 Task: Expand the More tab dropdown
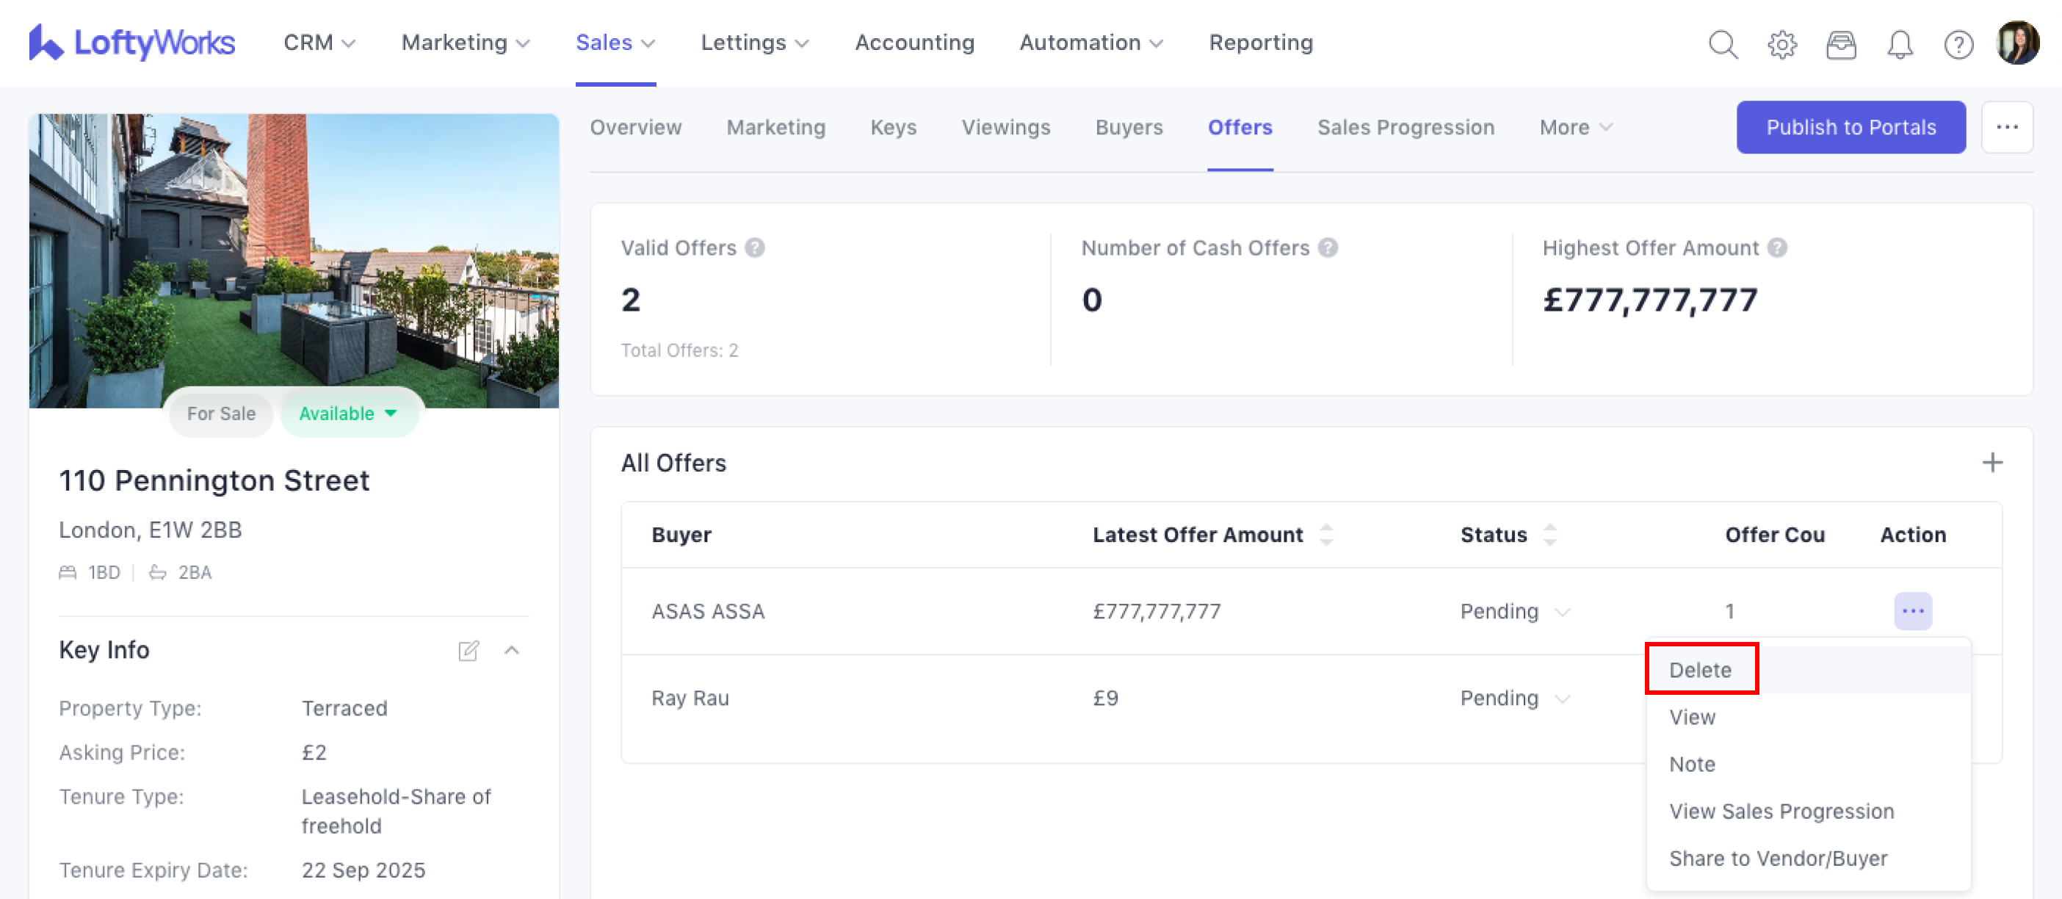1575,127
